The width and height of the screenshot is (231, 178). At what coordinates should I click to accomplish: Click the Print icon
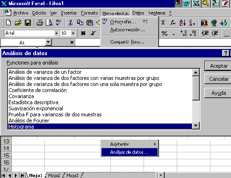[40, 23]
